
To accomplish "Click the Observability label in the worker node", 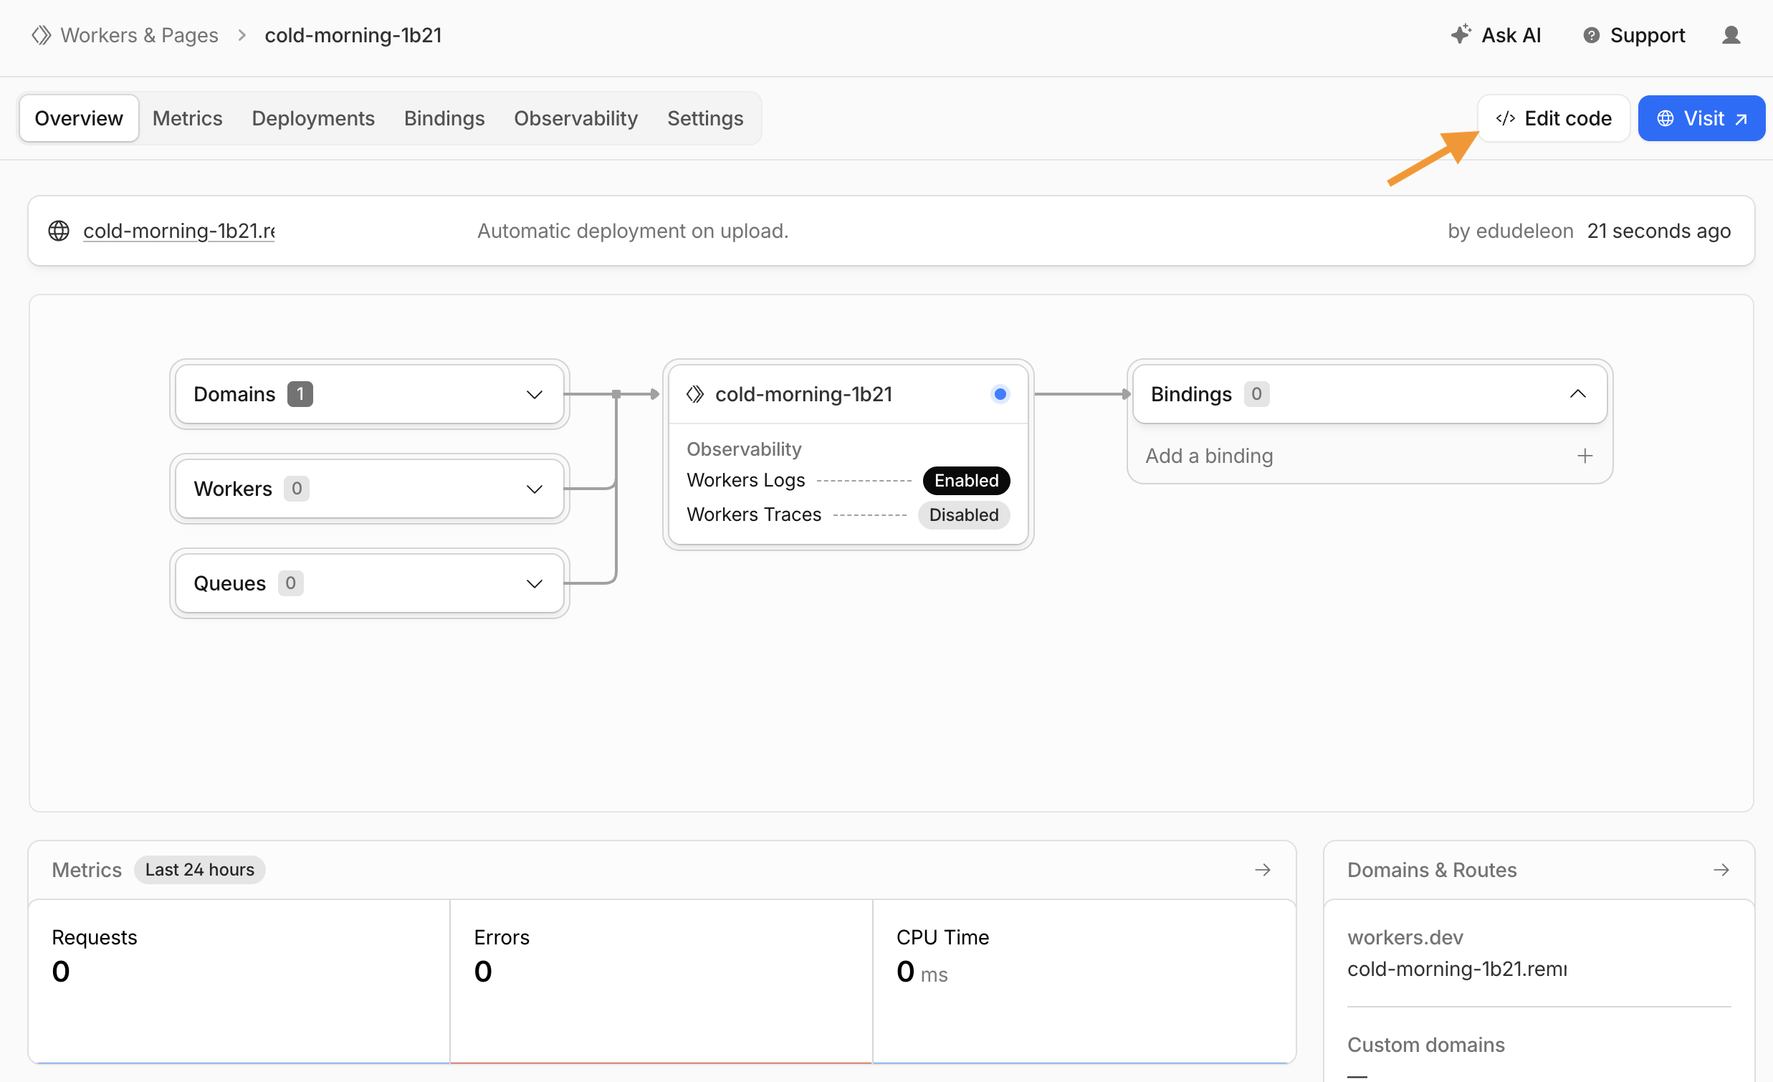I will click(743, 449).
